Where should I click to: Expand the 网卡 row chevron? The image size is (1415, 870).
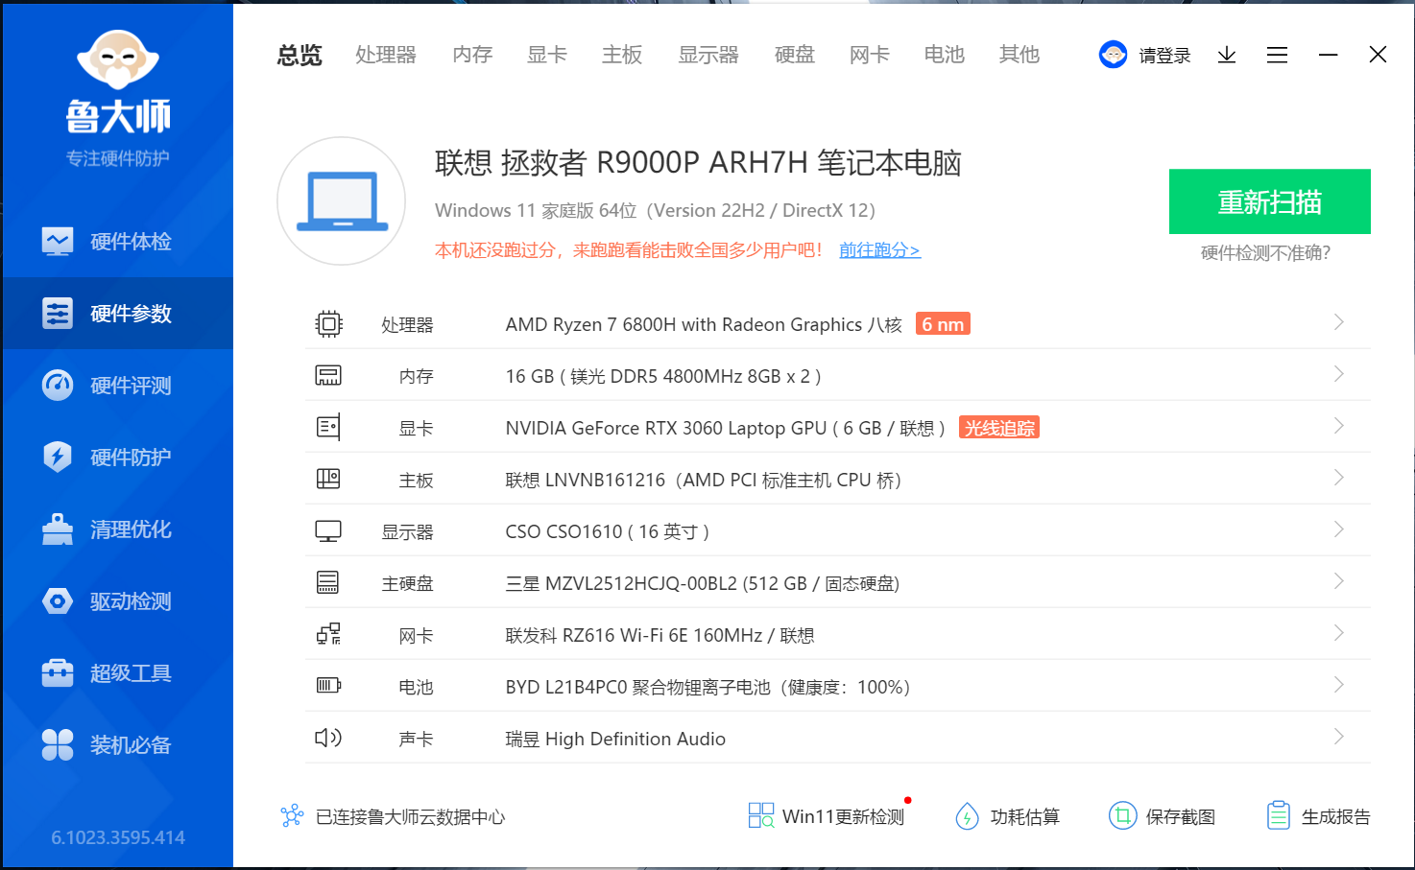(1339, 633)
